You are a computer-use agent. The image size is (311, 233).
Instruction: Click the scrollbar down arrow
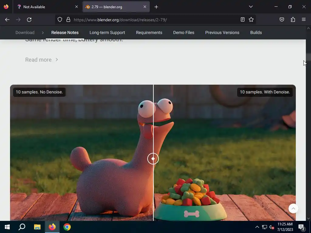click(308, 218)
